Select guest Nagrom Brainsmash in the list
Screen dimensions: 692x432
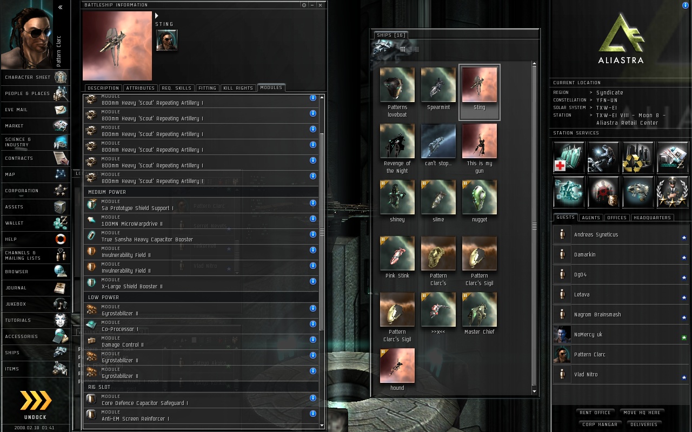(x=621, y=315)
